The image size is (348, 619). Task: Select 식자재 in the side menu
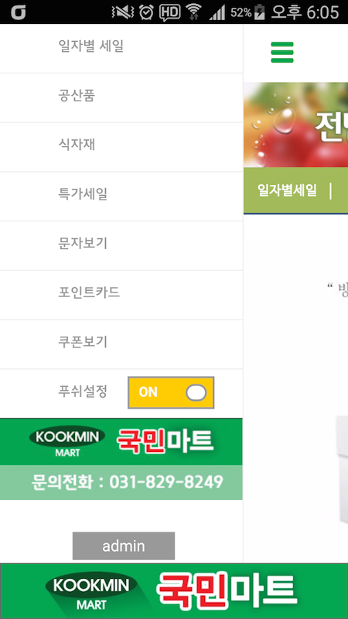121,147
